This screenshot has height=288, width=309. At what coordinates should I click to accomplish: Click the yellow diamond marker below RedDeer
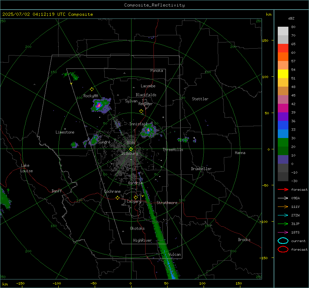[x=141, y=111]
